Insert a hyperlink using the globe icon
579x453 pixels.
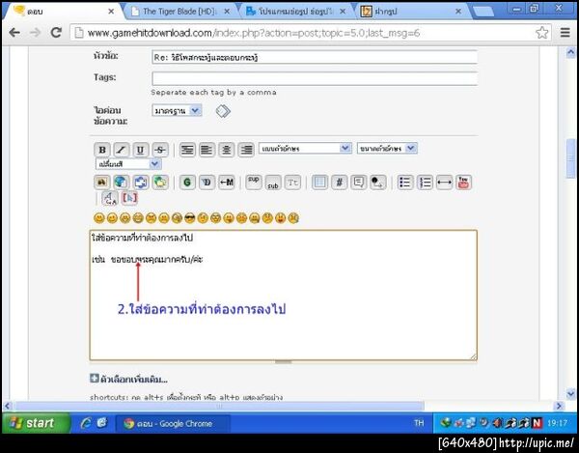tap(122, 183)
